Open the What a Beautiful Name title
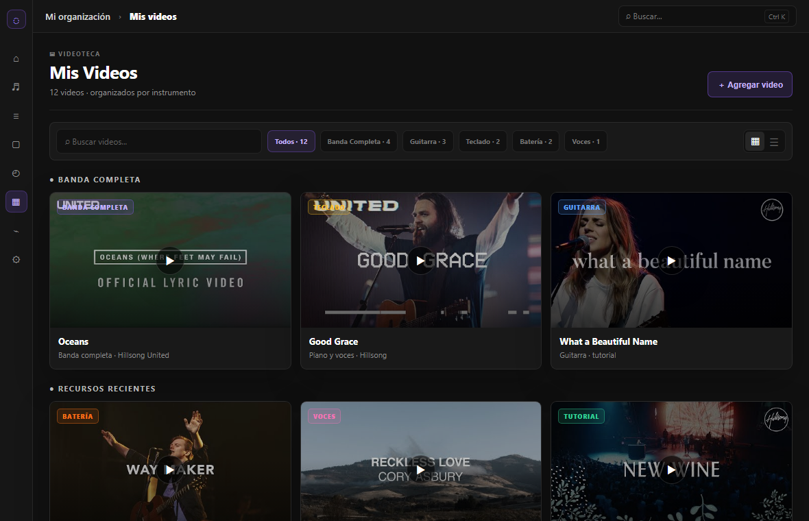This screenshot has height=521, width=809. tap(608, 341)
